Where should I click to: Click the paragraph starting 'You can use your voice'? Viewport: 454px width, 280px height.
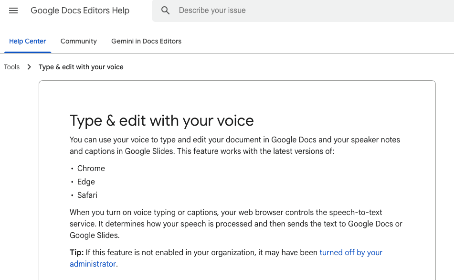(235, 146)
